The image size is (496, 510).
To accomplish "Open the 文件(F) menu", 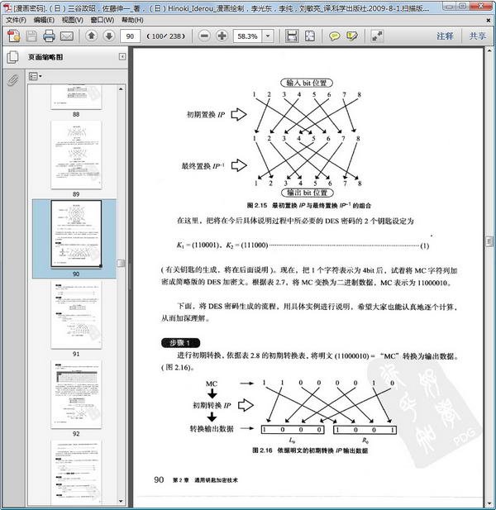I will coord(16,20).
